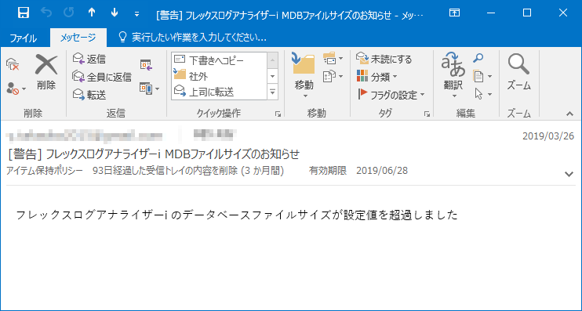Open the 分類 categorize dropdown
The width and height of the screenshot is (582, 311).
[376, 77]
